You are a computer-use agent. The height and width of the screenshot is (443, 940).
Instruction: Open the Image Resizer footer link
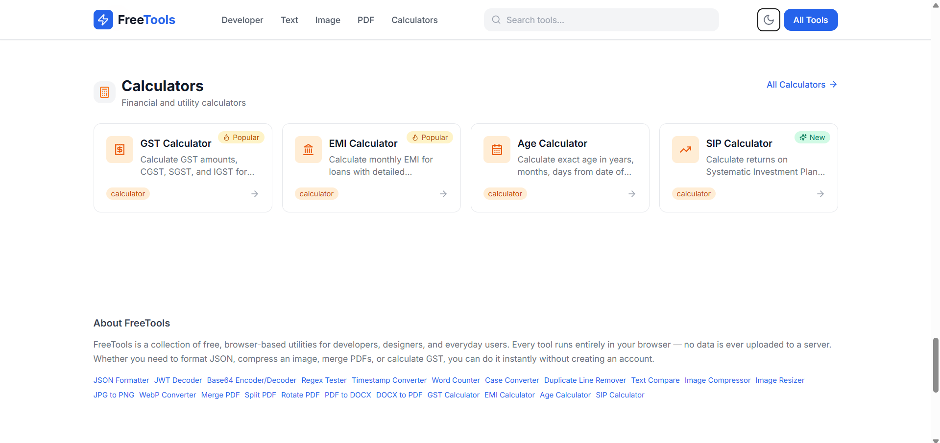(x=780, y=380)
